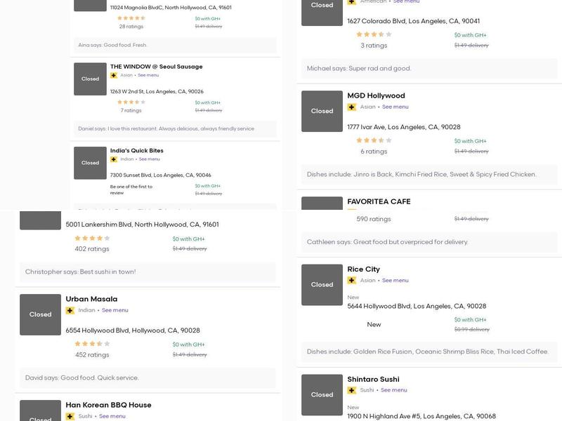The width and height of the screenshot is (562, 421).
Task: Open the See menu link for Shintaro Sushi
Action: tap(394, 390)
